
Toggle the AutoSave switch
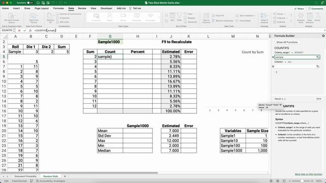click(x=30, y=3)
